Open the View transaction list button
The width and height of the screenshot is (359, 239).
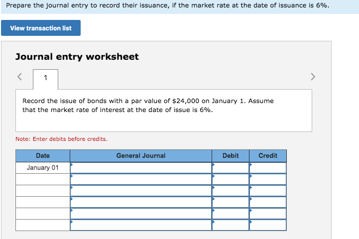point(41,28)
